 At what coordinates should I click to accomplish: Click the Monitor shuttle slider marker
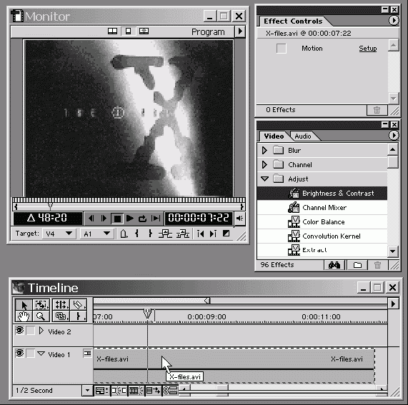[51, 206]
